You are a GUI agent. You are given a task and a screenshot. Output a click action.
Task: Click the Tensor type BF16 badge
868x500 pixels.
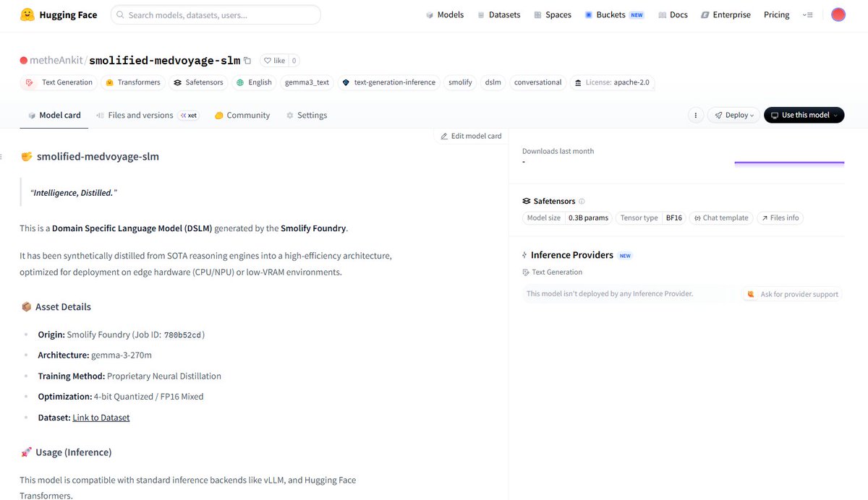click(651, 217)
